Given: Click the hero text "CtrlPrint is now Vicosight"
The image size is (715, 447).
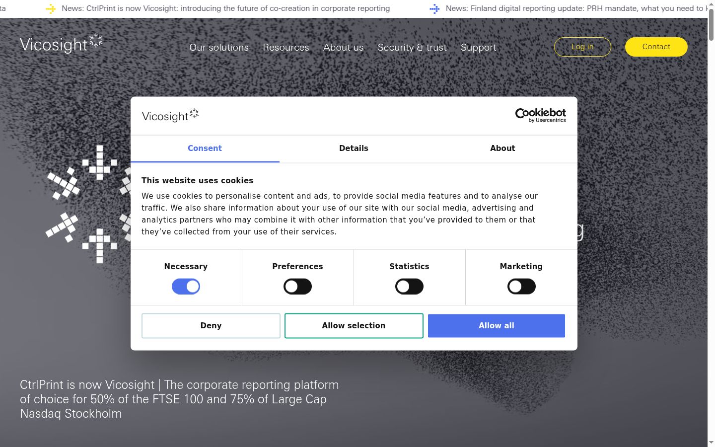Looking at the screenshot, I should coord(87,385).
